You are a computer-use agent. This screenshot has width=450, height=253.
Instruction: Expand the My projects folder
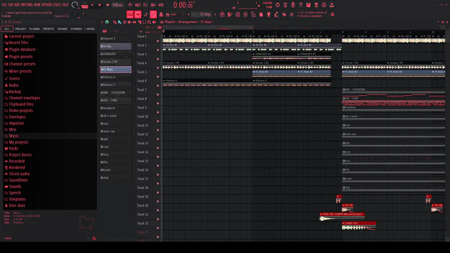coord(18,142)
